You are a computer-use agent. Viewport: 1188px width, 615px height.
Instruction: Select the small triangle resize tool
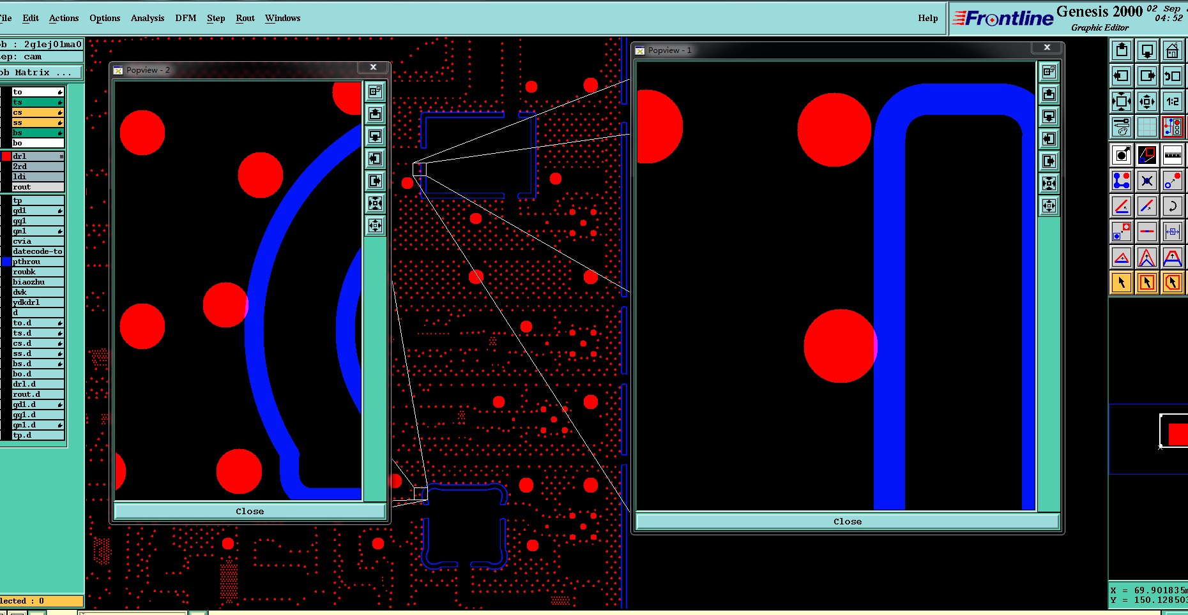1122,257
